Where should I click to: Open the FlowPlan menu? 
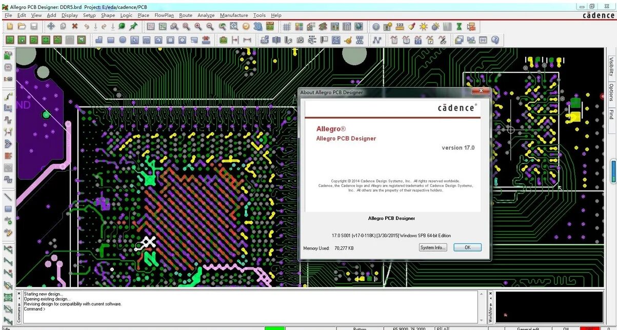164,15
